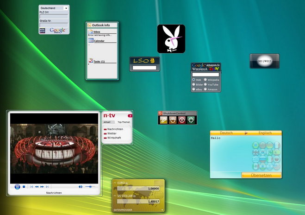This screenshot has height=215, width=305.
Task: Click the ShutdownControl title power icon
Action: (160, 113)
